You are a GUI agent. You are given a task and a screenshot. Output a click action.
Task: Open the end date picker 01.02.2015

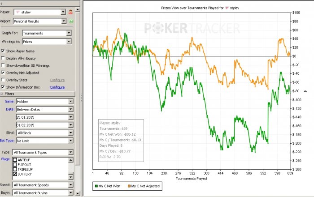(x=45, y=125)
